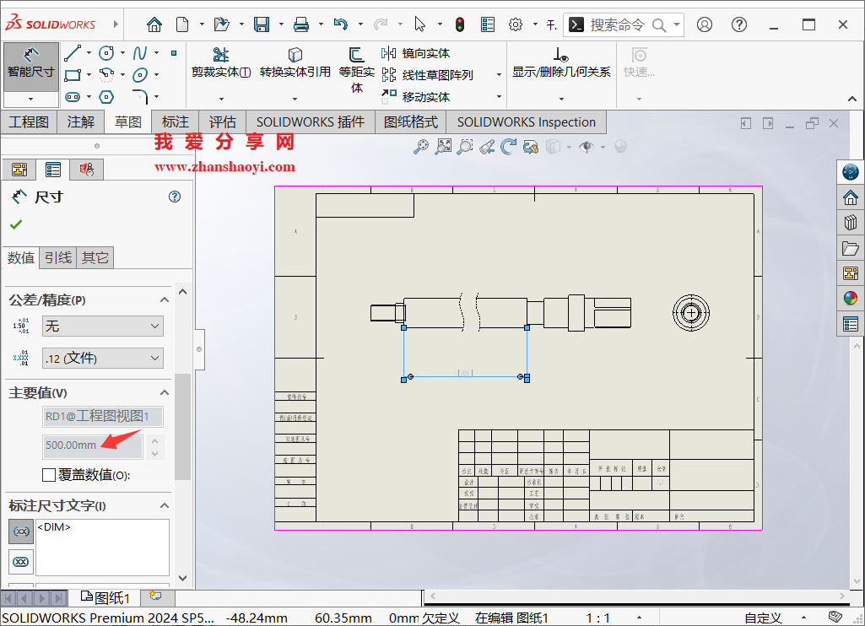Select the Spline sketch tool

[x=141, y=53]
